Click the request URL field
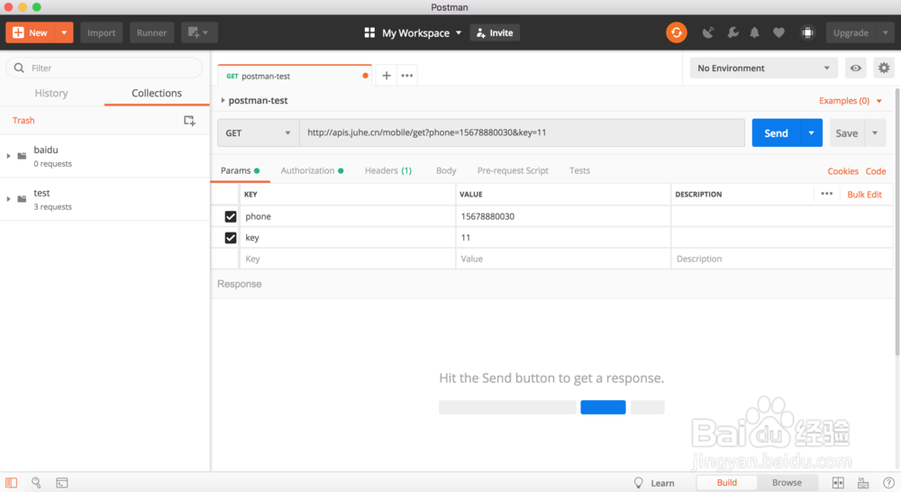This screenshot has height=492, width=901. (x=522, y=132)
